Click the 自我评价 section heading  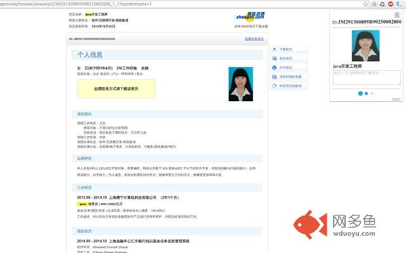click(84, 158)
